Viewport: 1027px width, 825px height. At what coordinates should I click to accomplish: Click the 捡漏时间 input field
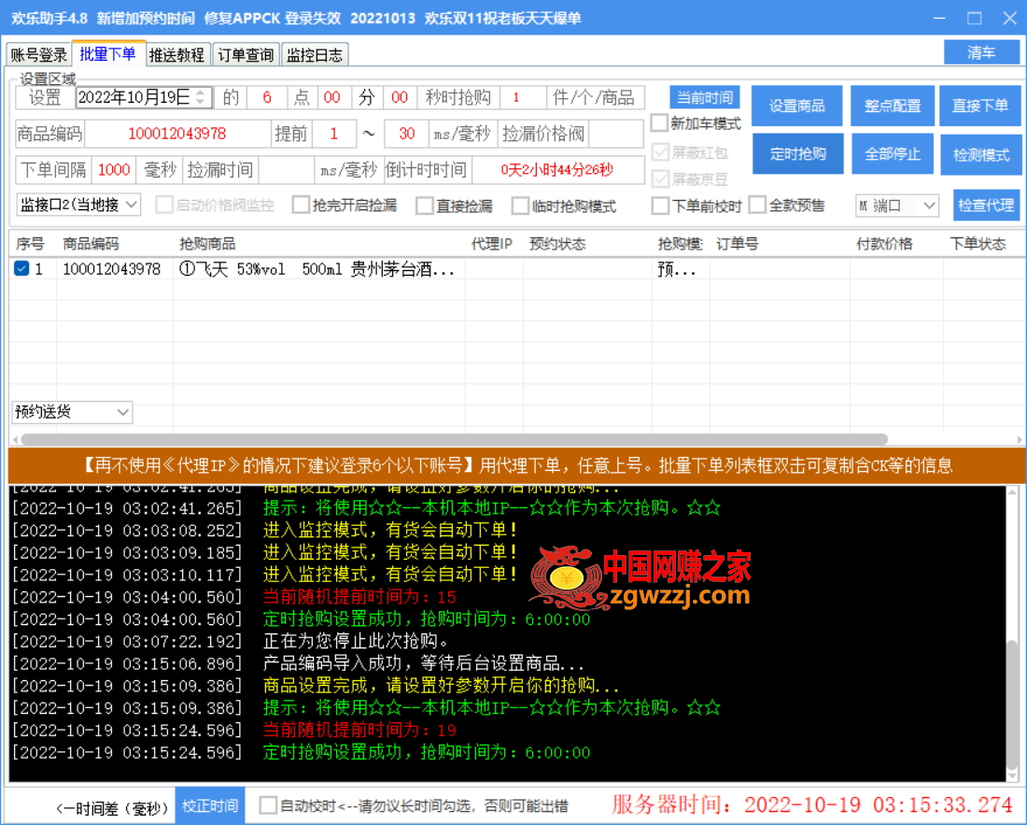tap(287, 170)
